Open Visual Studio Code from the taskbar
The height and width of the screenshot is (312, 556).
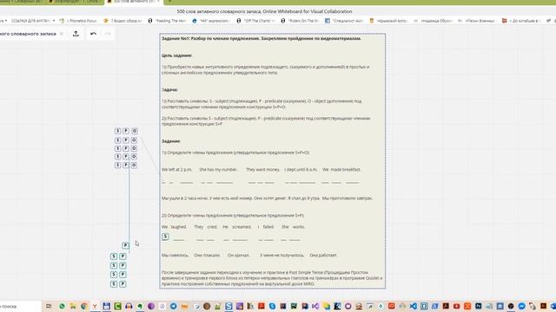pos(414,306)
